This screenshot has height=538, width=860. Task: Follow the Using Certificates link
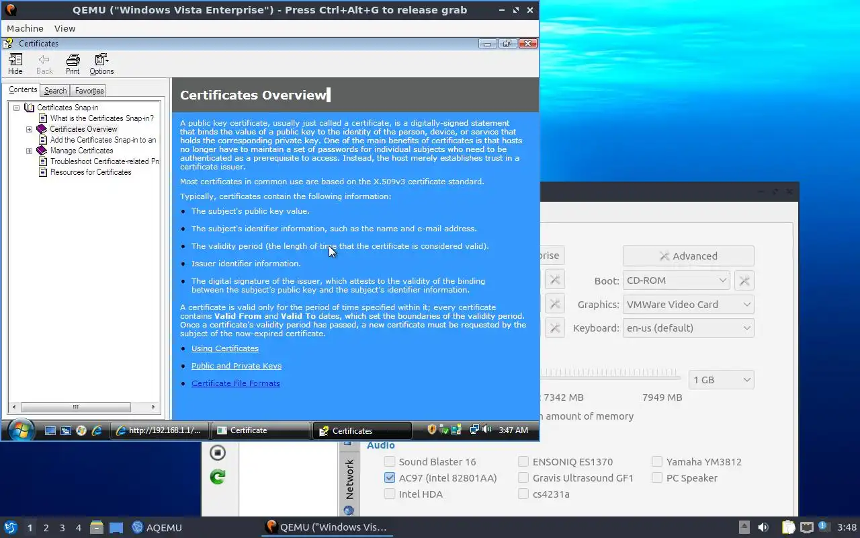pyautogui.click(x=225, y=348)
